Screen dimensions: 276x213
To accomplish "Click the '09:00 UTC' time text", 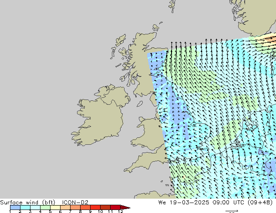I will click(228, 202).
